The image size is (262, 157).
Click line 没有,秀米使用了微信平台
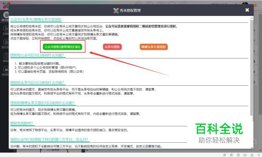click(x=70, y=130)
